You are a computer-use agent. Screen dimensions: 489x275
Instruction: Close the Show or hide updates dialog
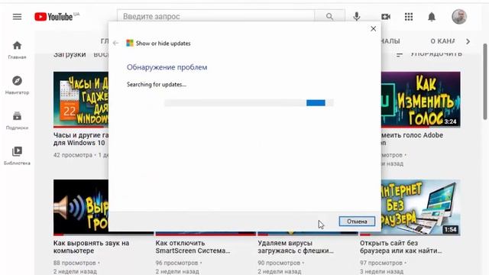tap(374, 29)
